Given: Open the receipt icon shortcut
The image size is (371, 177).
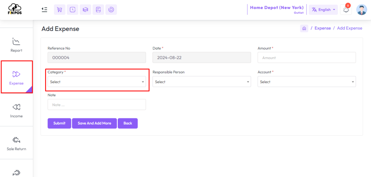Looking at the screenshot, I should pos(98,10).
